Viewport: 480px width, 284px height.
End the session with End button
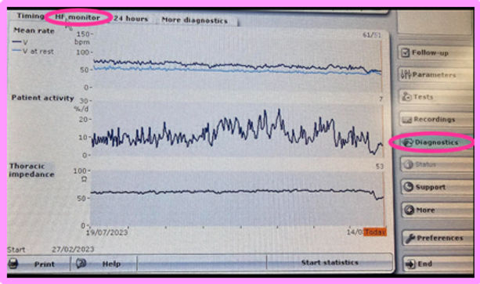(438, 264)
